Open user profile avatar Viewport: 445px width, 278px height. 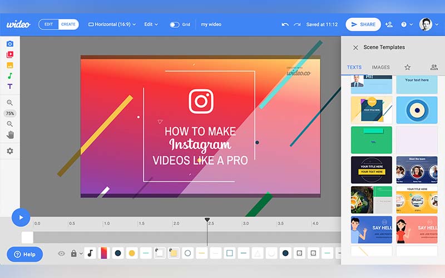pos(426,24)
